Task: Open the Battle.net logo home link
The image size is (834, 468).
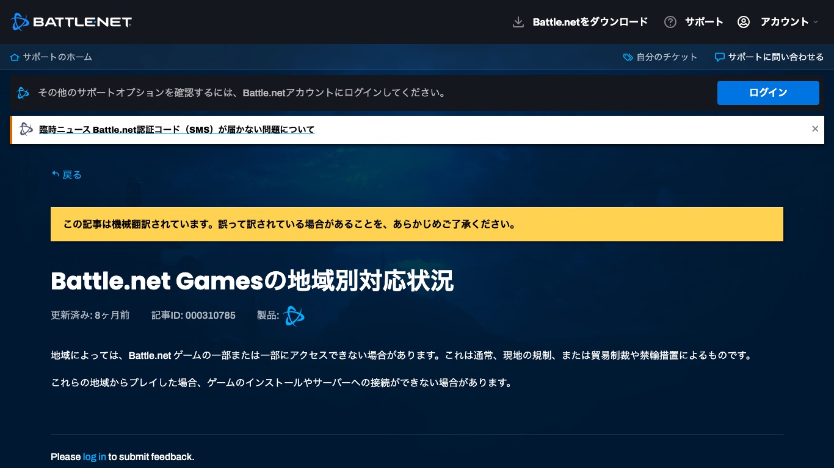Action: coord(71,22)
